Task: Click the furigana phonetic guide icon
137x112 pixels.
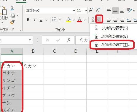Action: (x=93, y=20)
